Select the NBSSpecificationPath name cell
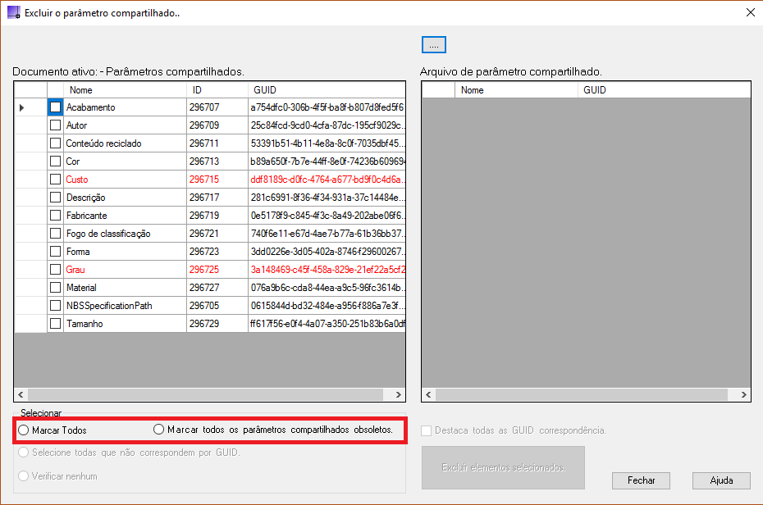The height and width of the screenshot is (505, 763). tap(125, 305)
